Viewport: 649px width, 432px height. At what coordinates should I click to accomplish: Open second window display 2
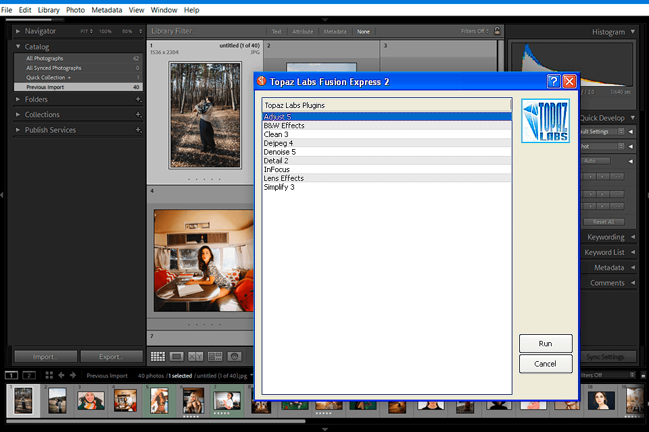coord(28,375)
